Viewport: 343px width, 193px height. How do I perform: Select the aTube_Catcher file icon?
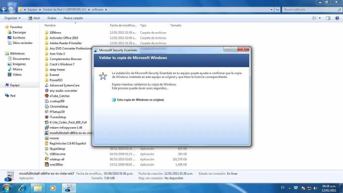pyautogui.click(x=46, y=96)
